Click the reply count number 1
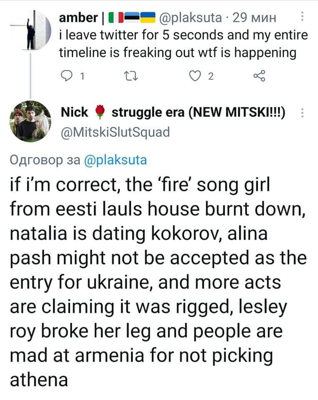This screenshot has width=318, height=400. pyautogui.click(x=82, y=77)
